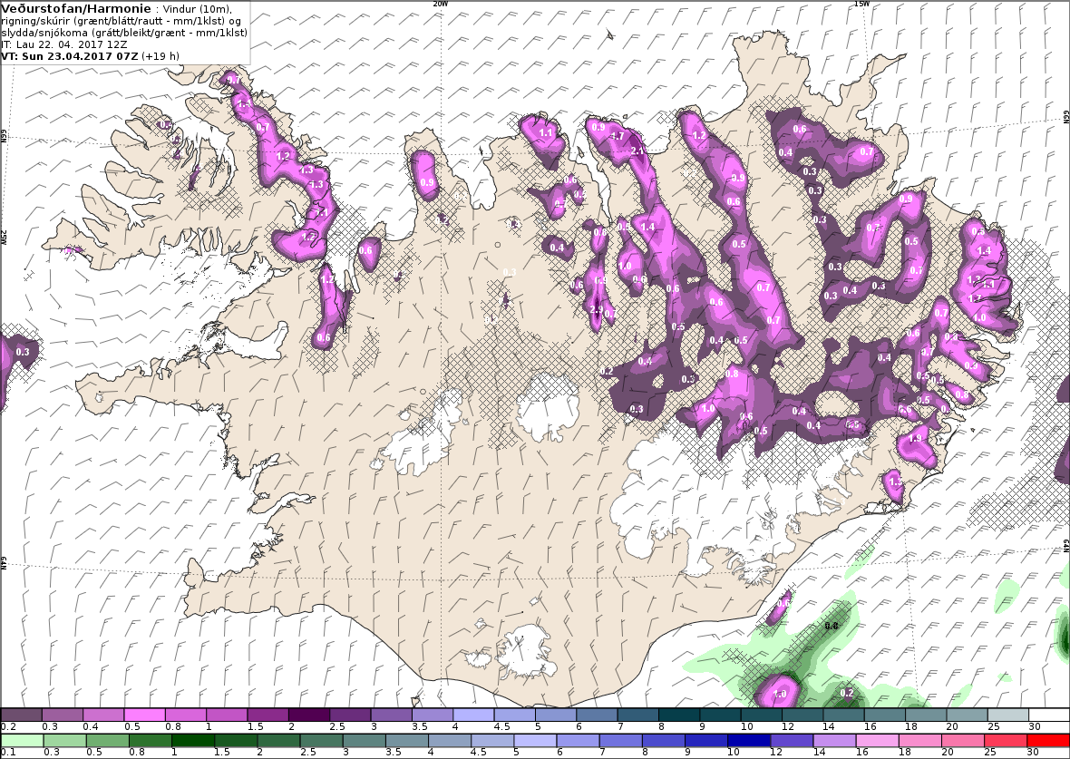Click the '(+19 h)' forecast offset text
Screen dimensions: 1070x759
[x=160, y=56]
